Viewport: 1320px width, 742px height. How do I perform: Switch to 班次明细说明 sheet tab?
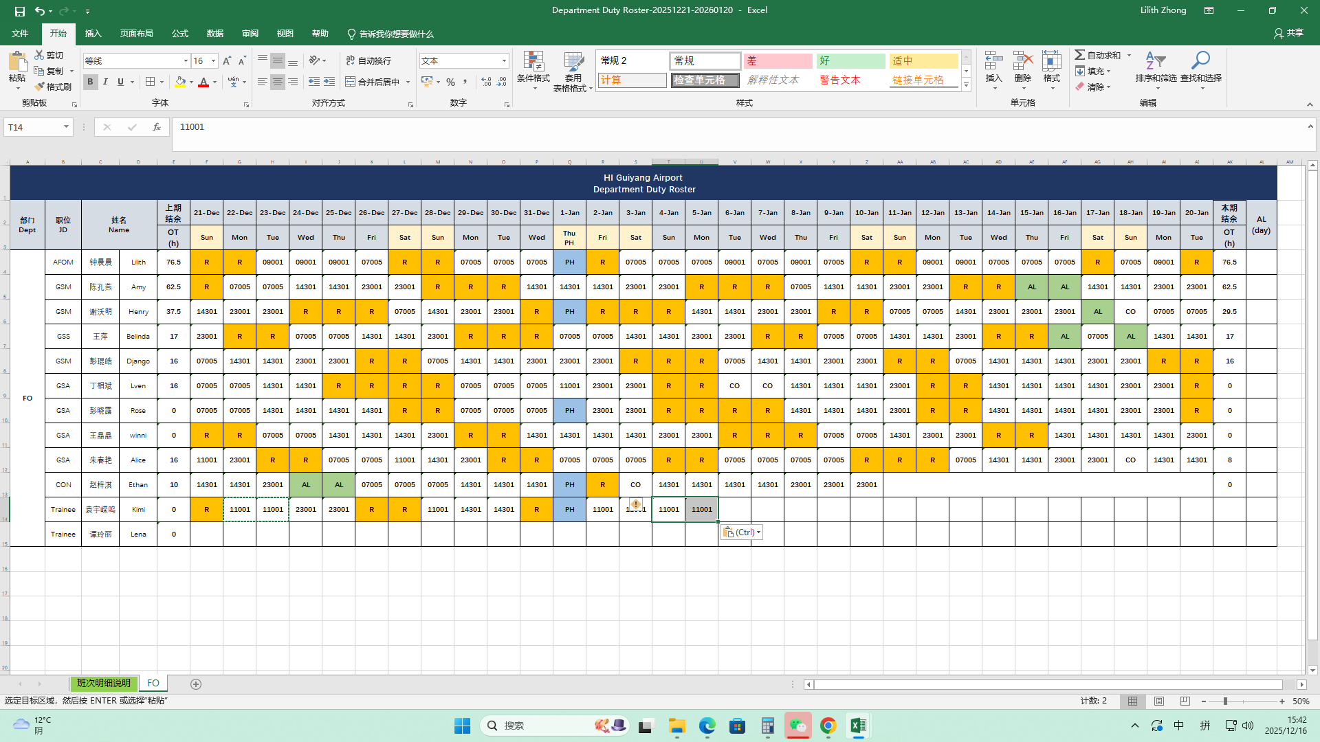(x=103, y=684)
